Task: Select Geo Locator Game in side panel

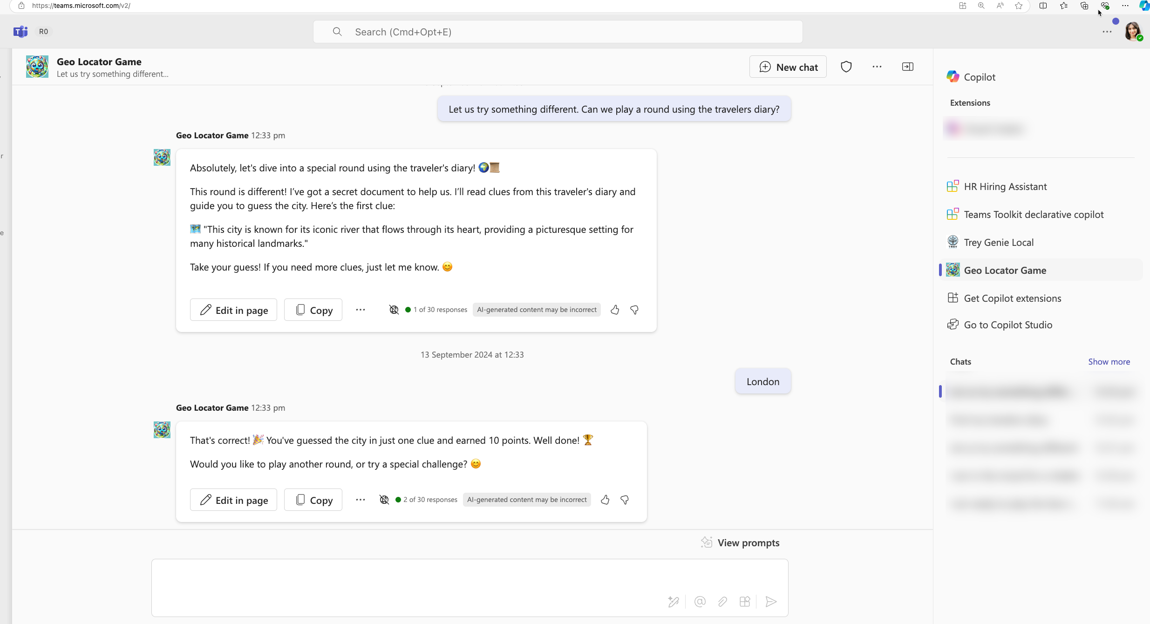Action: (1041, 270)
